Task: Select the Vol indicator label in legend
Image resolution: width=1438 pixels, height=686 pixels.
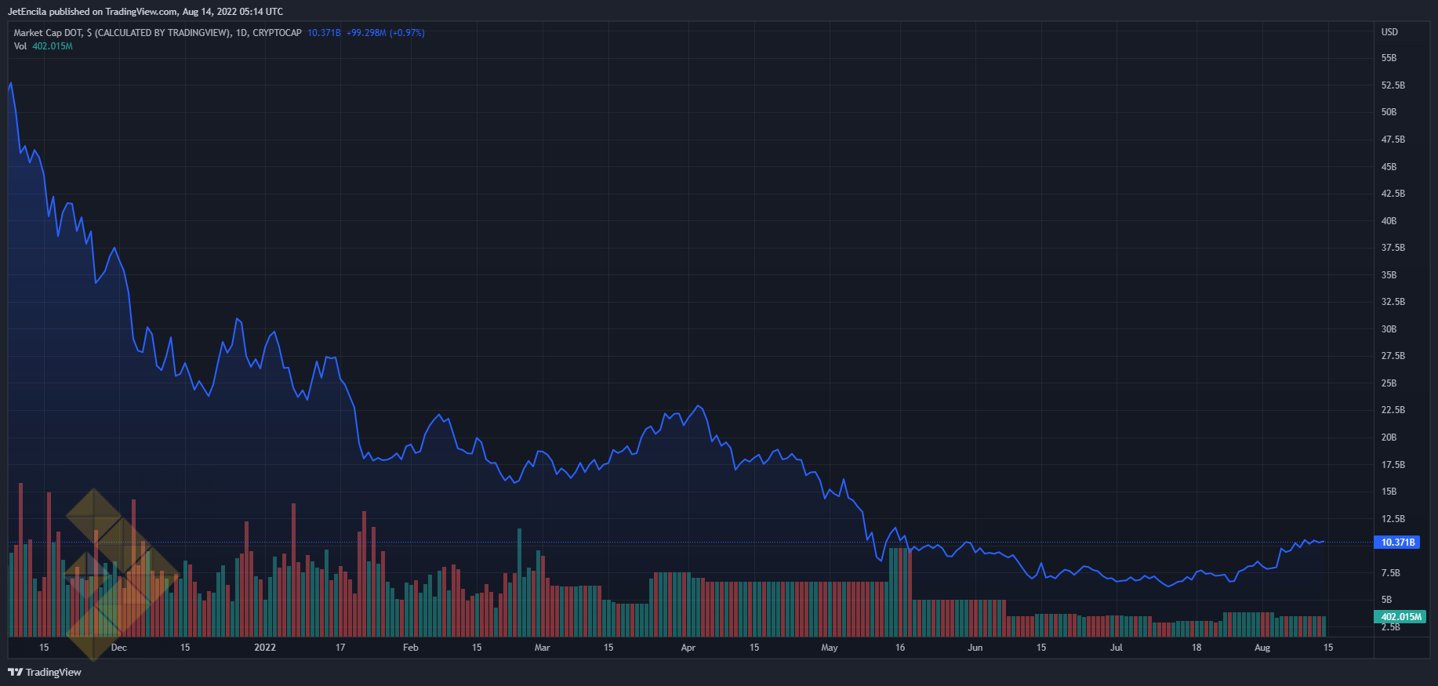Action: coord(20,46)
